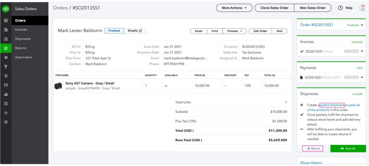Click the Ship From value 121 Telok Ayer St
Image resolution: width=369 pixels, height=166 pixels.
pos(98,58)
